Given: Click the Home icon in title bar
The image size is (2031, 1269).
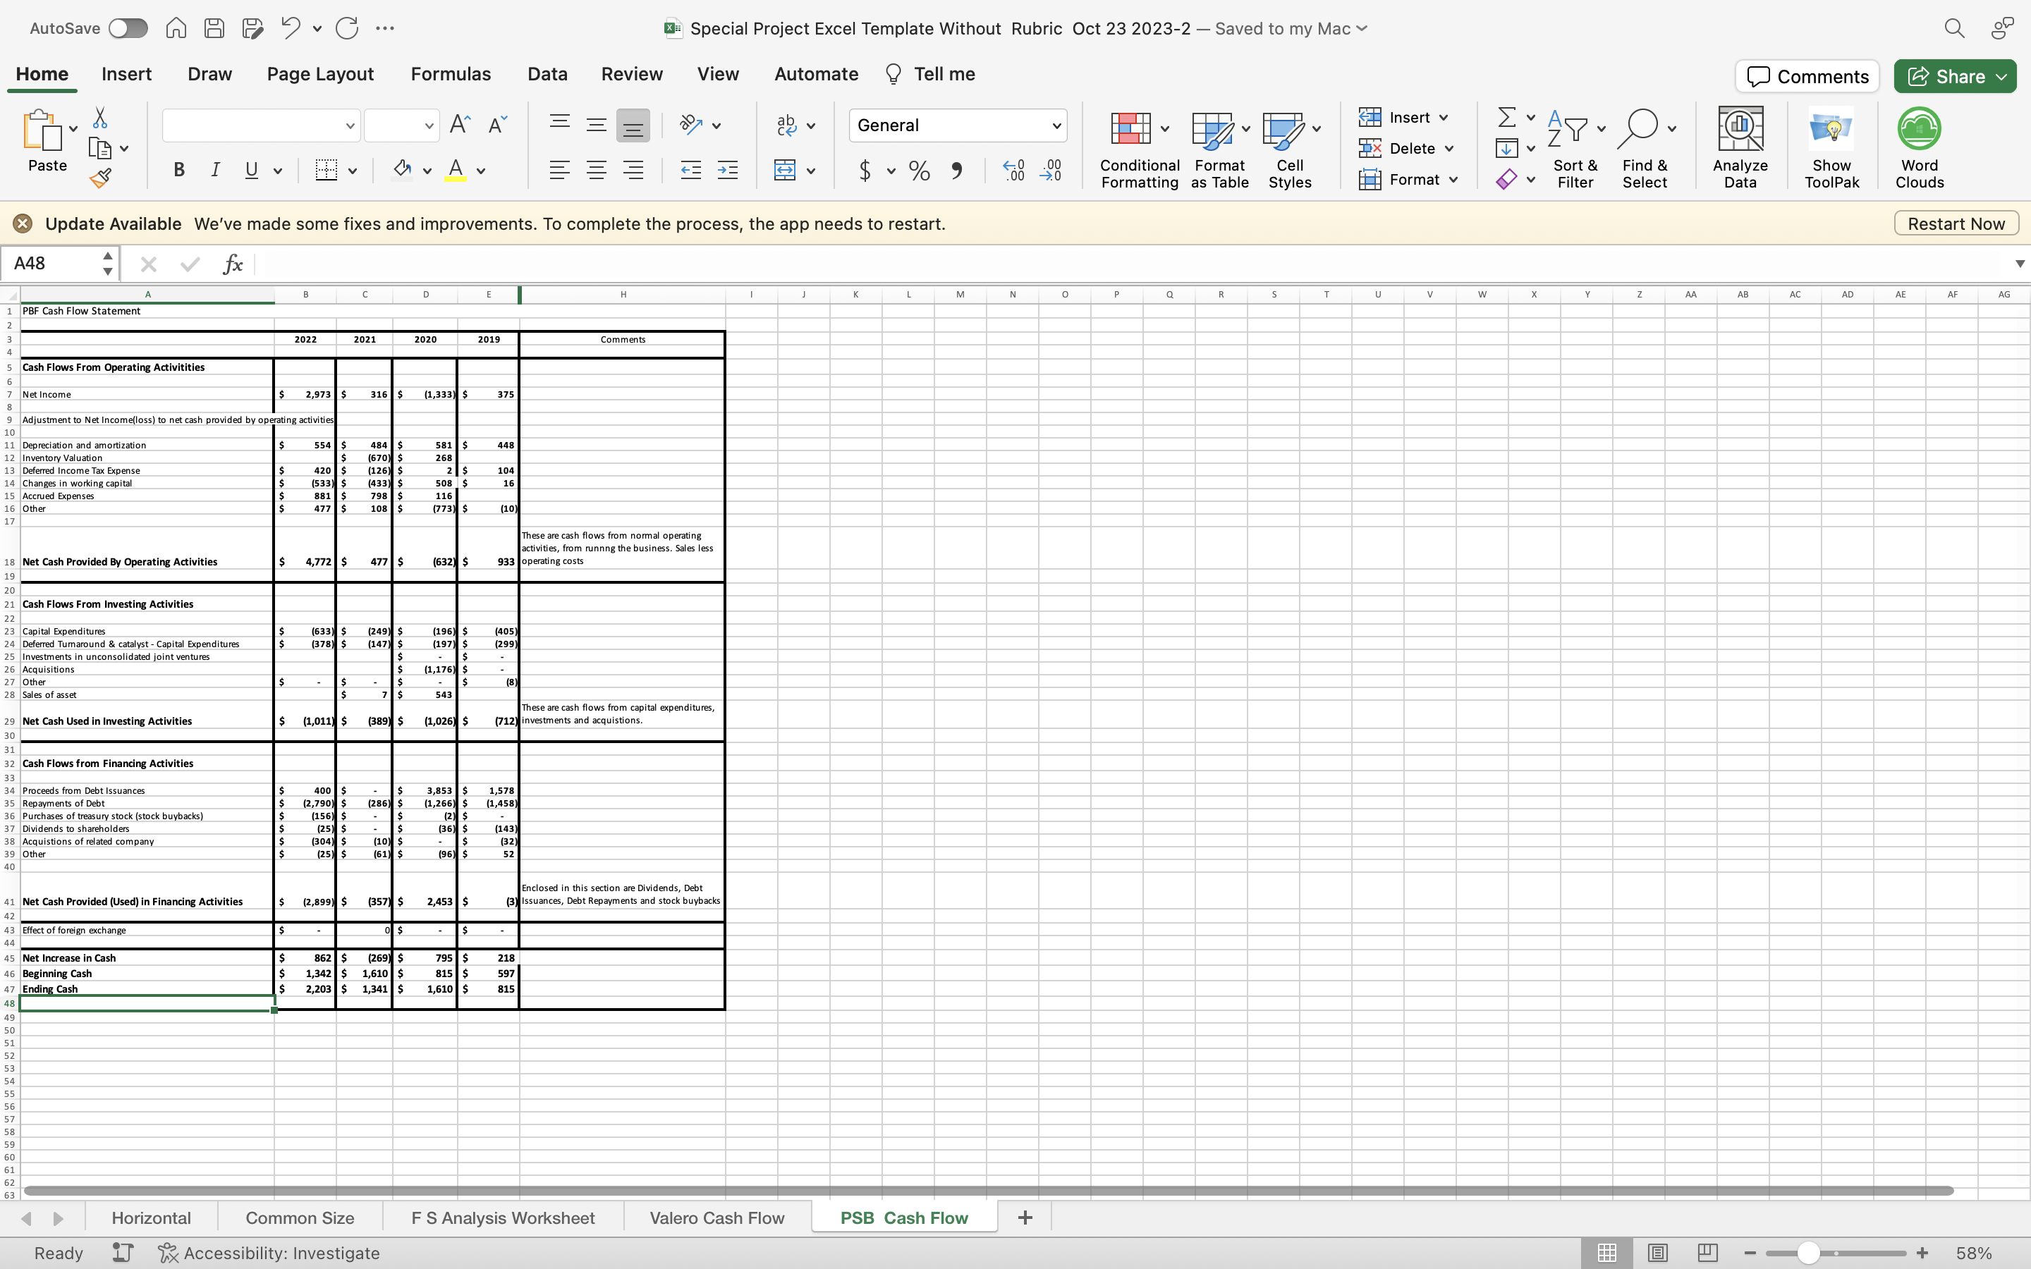Looking at the screenshot, I should pos(176,28).
